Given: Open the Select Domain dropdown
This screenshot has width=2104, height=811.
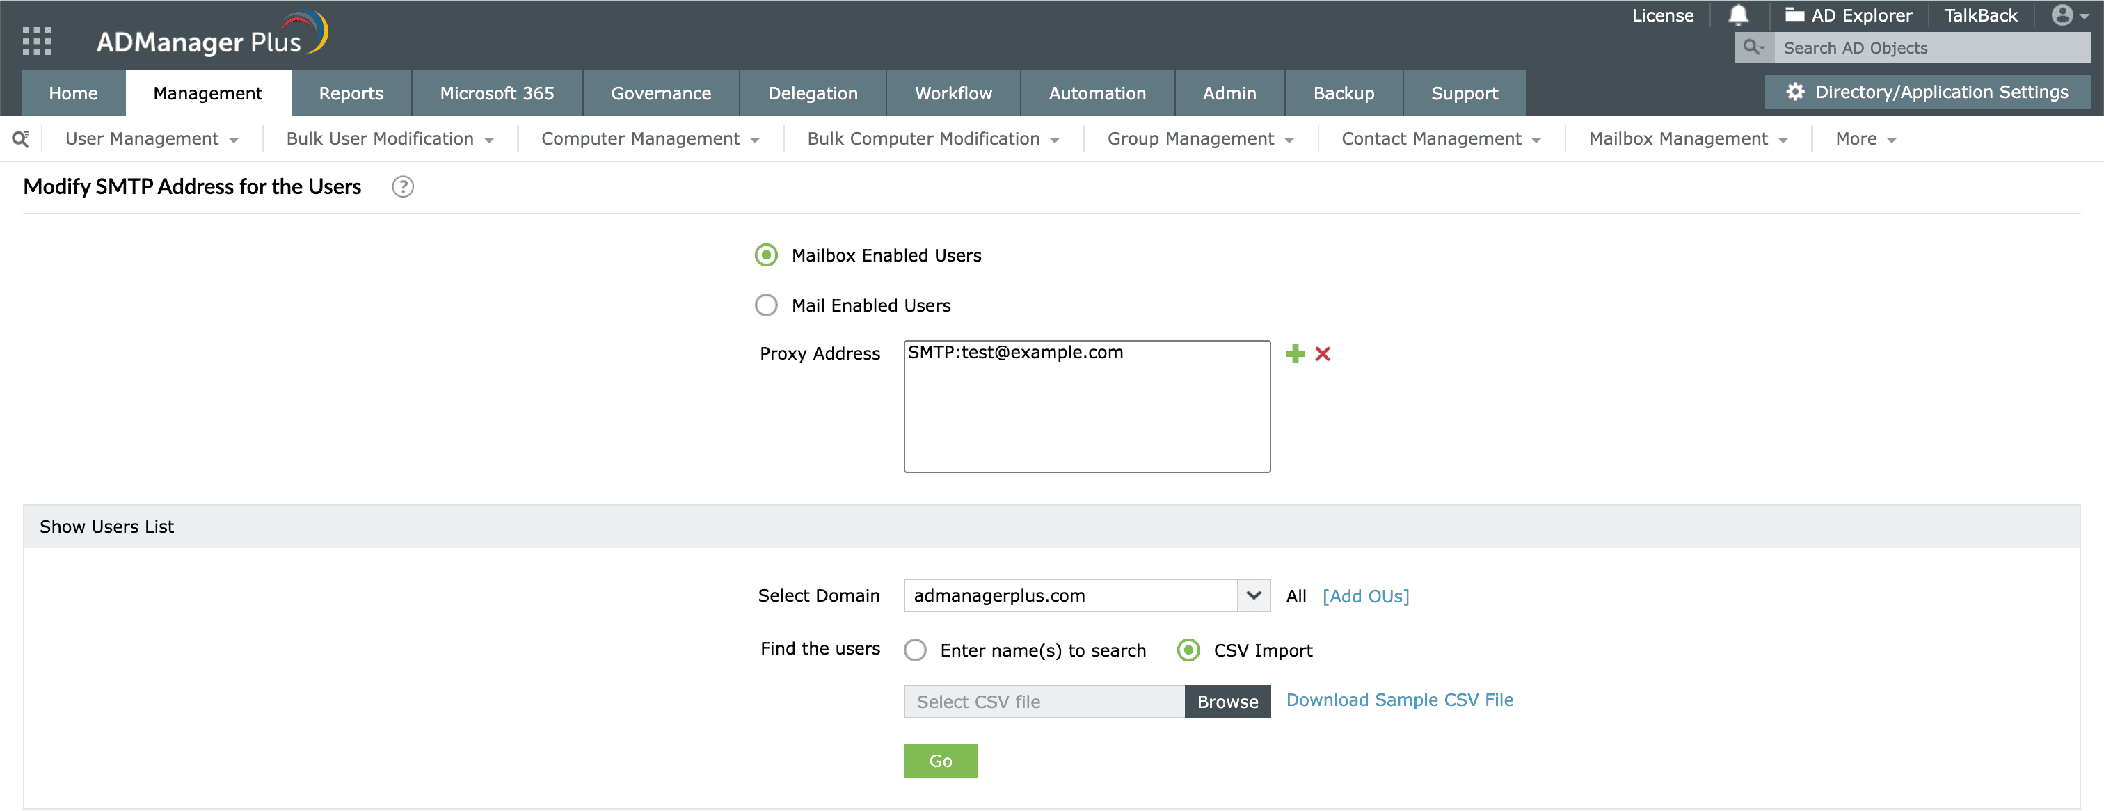Looking at the screenshot, I should (x=1253, y=595).
